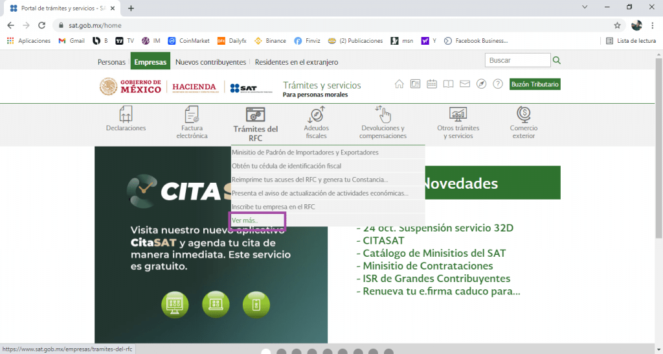Open the Comercio exterior menu icon

(x=523, y=114)
